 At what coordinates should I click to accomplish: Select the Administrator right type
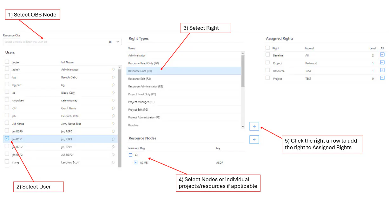coord(184,55)
